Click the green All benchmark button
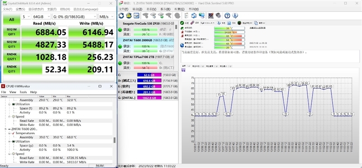Image resolution: width=362 pixels, height=168 pixels. tap(12, 20)
